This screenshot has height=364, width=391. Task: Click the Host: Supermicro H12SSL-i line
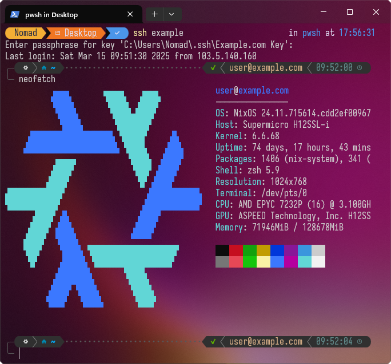coord(272,124)
